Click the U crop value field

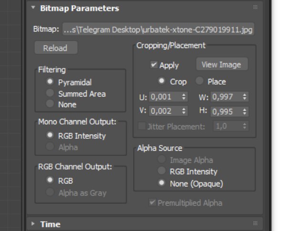(165, 97)
